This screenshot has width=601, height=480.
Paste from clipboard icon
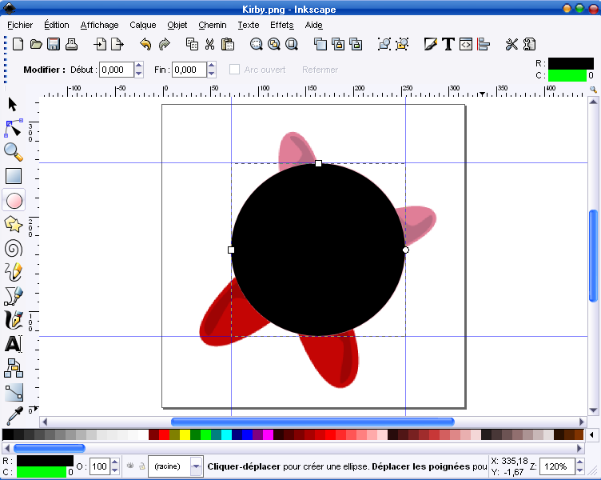[227, 44]
